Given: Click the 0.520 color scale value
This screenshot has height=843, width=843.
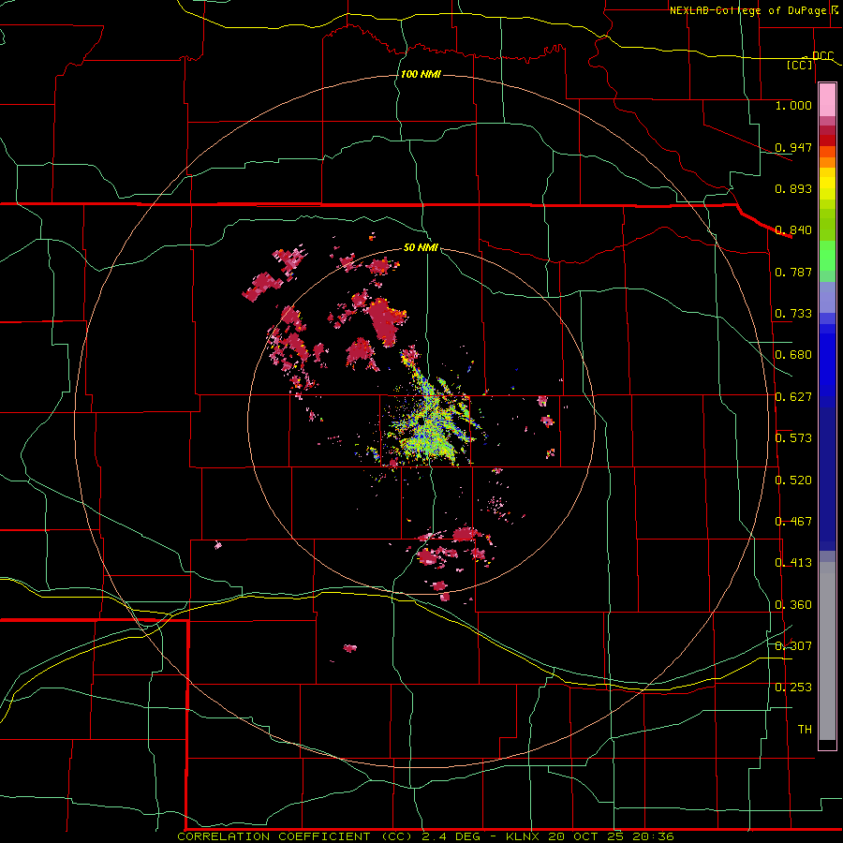Looking at the screenshot, I should [793, 481].
